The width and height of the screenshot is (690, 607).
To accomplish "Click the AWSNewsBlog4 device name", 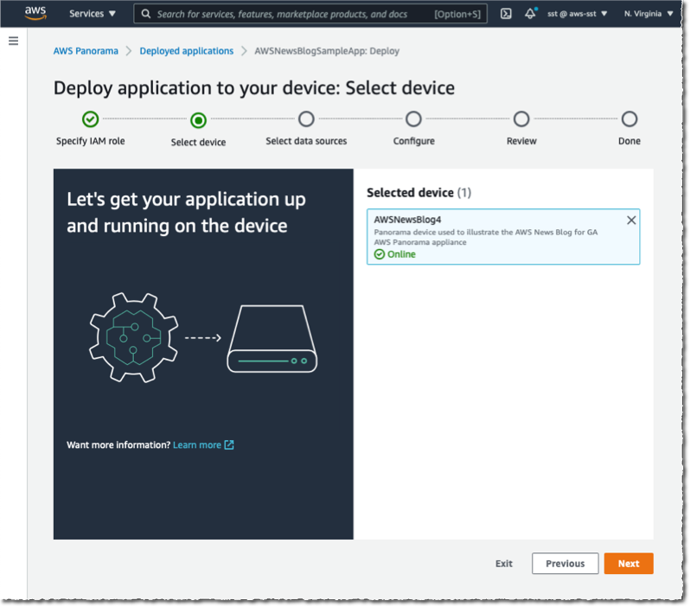I will (x=407, y=220).
